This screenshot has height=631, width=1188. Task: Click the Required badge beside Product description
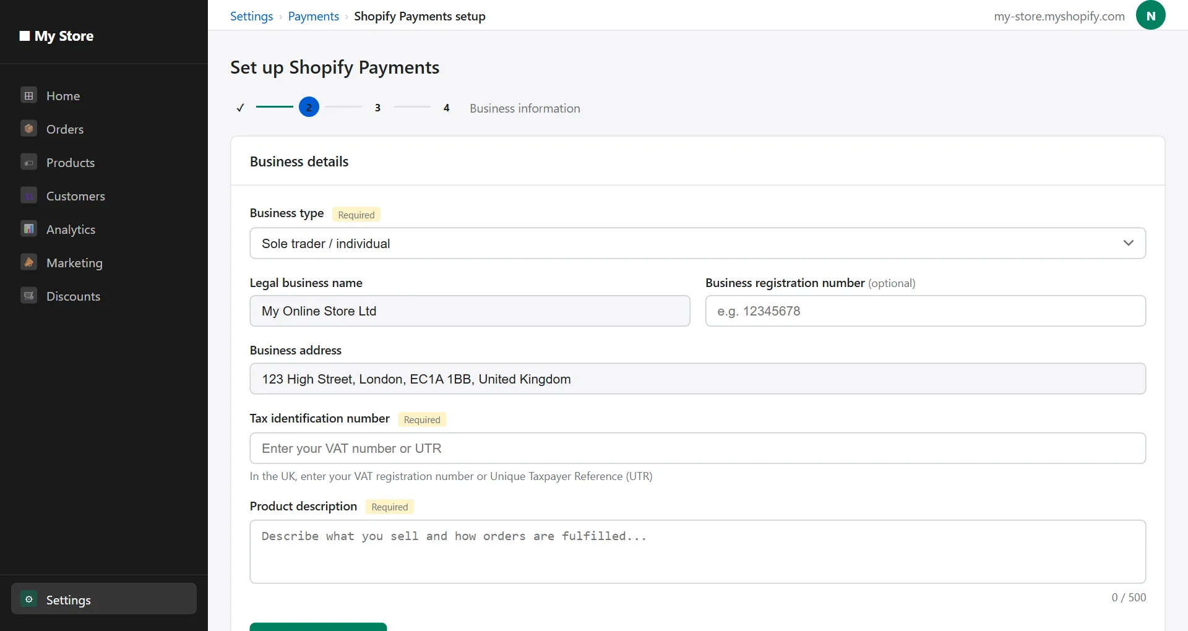tap(390, 507)
